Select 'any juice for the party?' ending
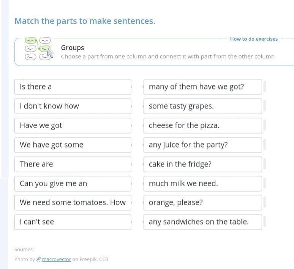This screenshot has width=294, height=269. (x=202, y=145)
